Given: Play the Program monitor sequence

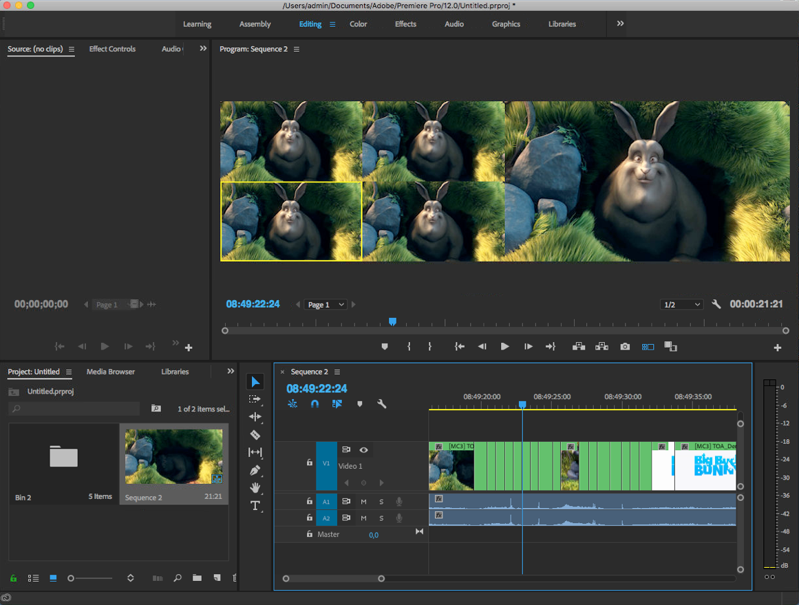Looking at the screenshot, I should click(x=504, y=347).
